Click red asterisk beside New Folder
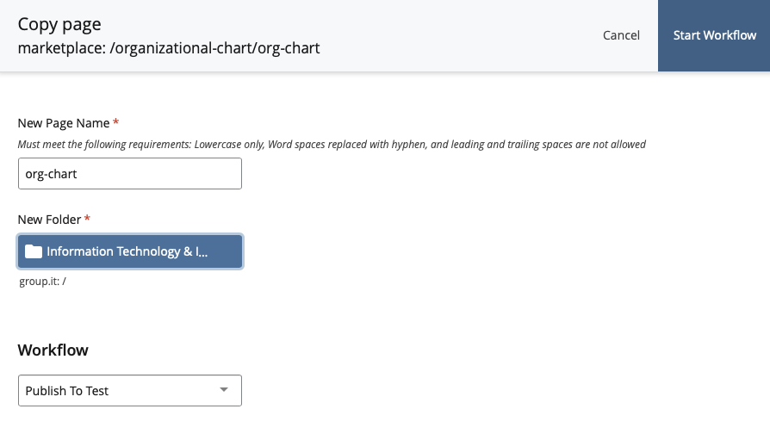The width and height of the screenshot is (770, 440). point(87,218)
